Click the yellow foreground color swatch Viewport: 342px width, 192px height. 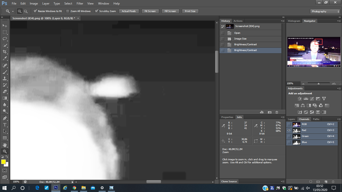(x=4, y=162)
